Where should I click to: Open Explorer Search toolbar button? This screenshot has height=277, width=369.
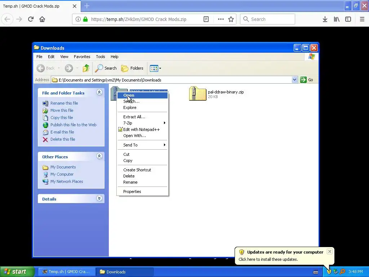point(106,68)
